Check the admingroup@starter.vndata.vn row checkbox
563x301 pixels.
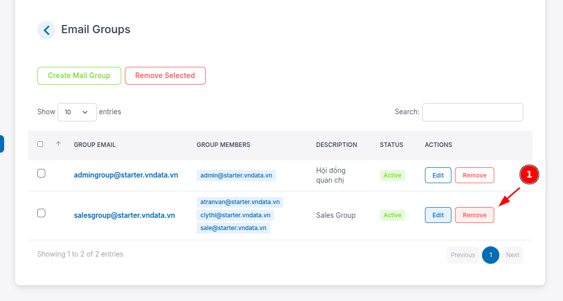point(41,173)
